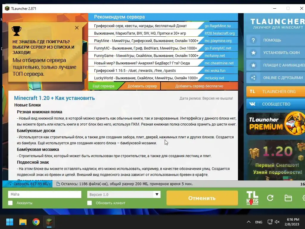The image size is (305, 229).
Task: Click the TLauncher cube icon in title bar
Action: point(7,8)
